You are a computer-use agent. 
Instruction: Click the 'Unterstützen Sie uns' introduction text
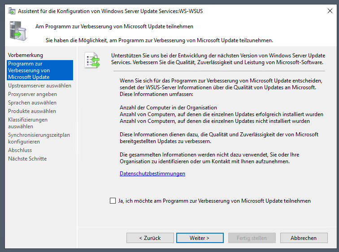[x=218, y=59]
